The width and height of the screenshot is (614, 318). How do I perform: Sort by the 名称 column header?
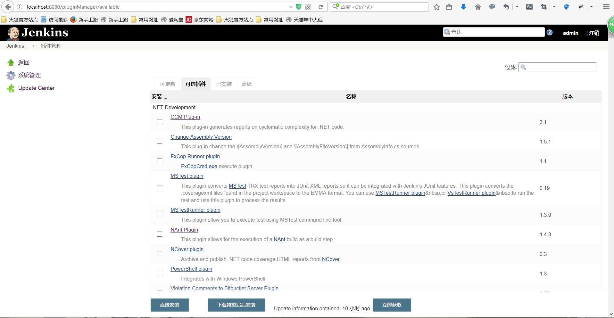coord(351,96)
